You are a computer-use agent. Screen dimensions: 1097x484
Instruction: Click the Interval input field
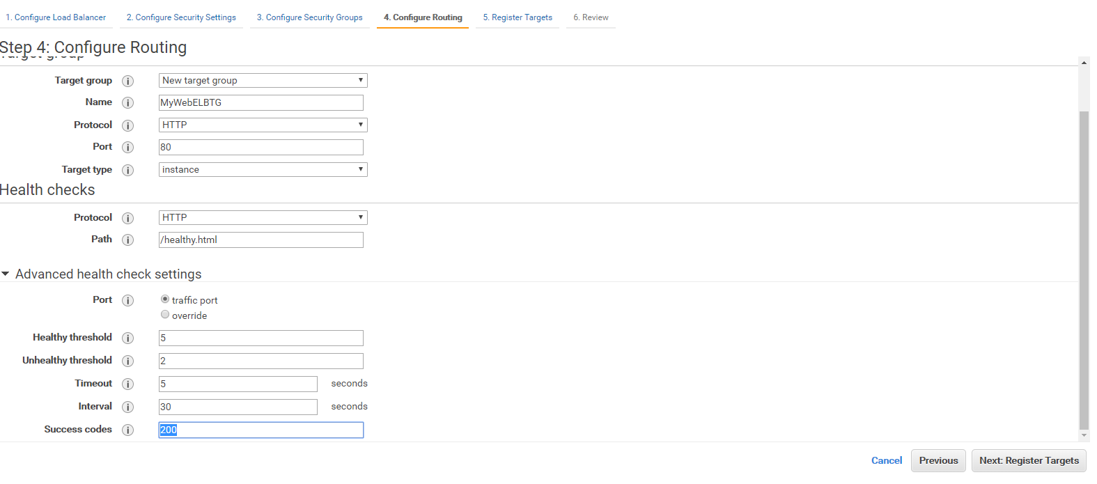click(x=238, y=407)
